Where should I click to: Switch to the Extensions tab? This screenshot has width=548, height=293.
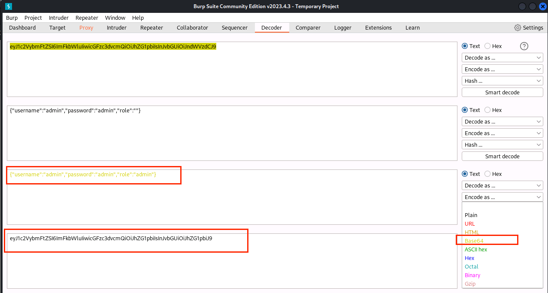click(378, 27)
